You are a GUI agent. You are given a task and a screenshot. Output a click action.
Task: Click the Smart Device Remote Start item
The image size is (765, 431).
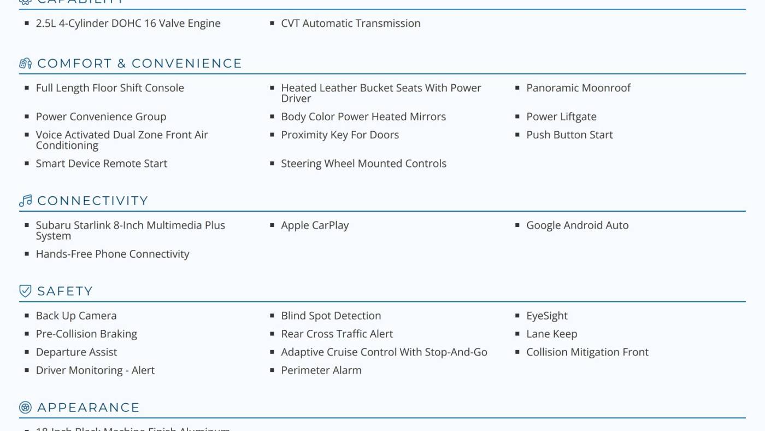[x=101, y=164]
